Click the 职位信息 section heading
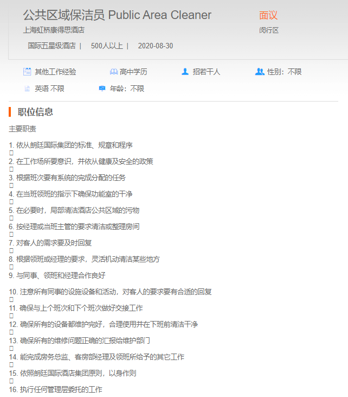Viewport: 348px width, 397px height. point(35,112)
